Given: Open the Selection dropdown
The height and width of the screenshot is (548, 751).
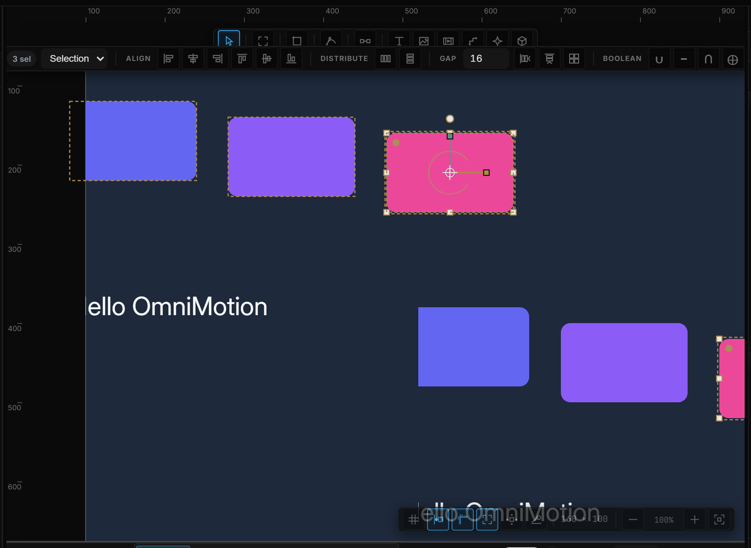Looking at the screenshot, I should point(74,59).
